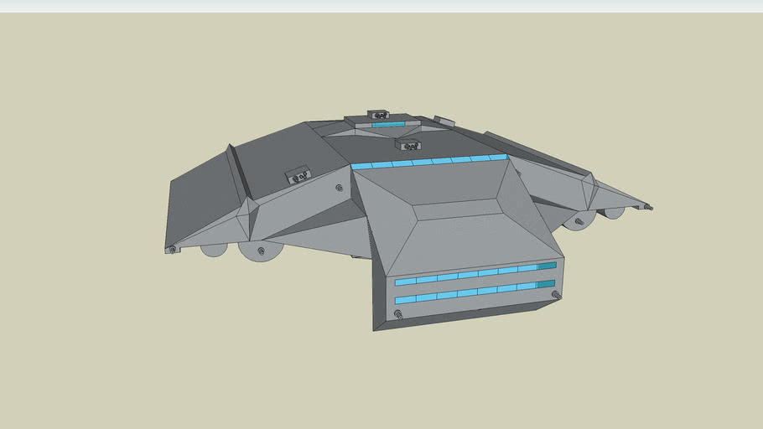Select the bolt at the left wing tip
The width and height of the screenshot is (763, 429).
point(172,249)
